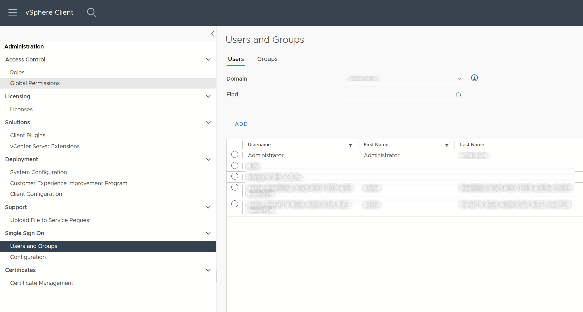Select the Administrator user radio button
Image resolution: width=583 pixels, height=312 pixels.
[234, 155]
